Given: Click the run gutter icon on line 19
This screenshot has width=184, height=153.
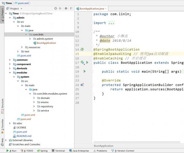Looking at the screenshot, I should point(85,71).
